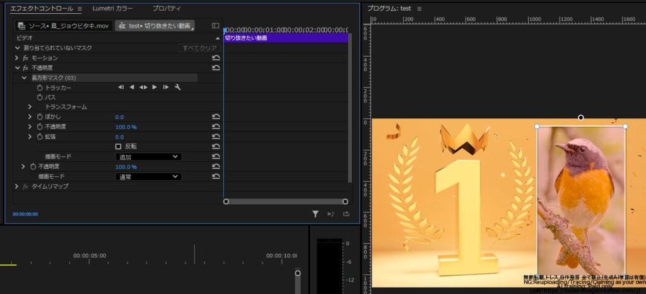This screenshot has height=294, width=646.
Task: Switch to the Lumetri カラー tab
Action: (112, 8)
